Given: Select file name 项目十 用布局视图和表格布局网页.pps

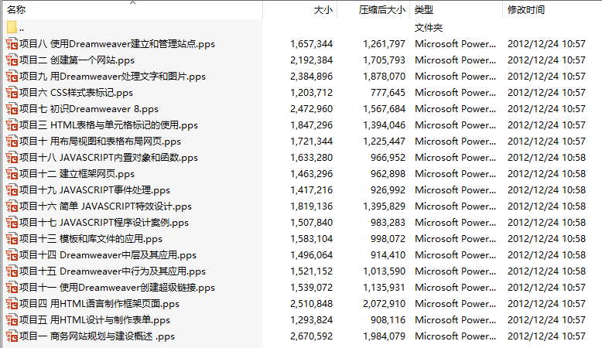Looking at the screenshot, I should [100, 142].
